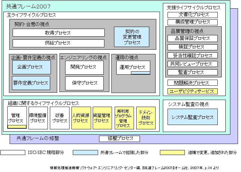Click the 保守プロセス box
This screenshot has width=241, height=172.
point(84,83)
